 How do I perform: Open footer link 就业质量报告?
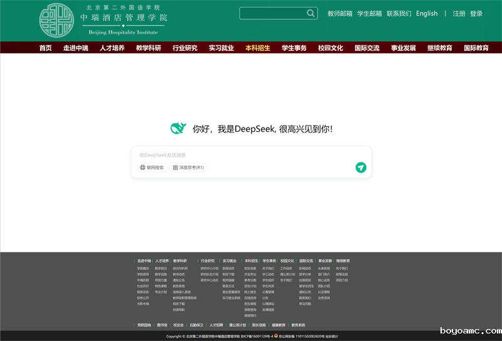[x=231, y=292]
